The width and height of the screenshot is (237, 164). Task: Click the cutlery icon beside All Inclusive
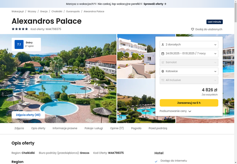point(163,80)
